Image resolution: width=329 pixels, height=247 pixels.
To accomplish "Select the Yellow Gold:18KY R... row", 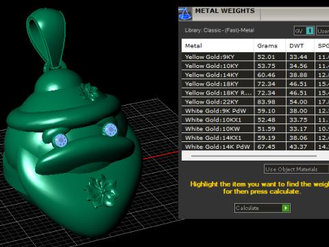I will pos(255,93).
